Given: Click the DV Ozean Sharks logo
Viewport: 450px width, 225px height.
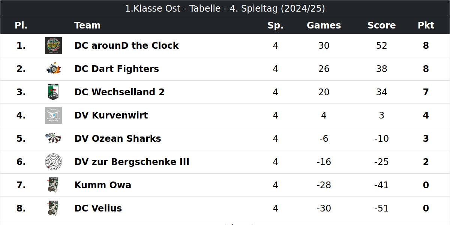Looking at the screenshot, I should [53, 139].
